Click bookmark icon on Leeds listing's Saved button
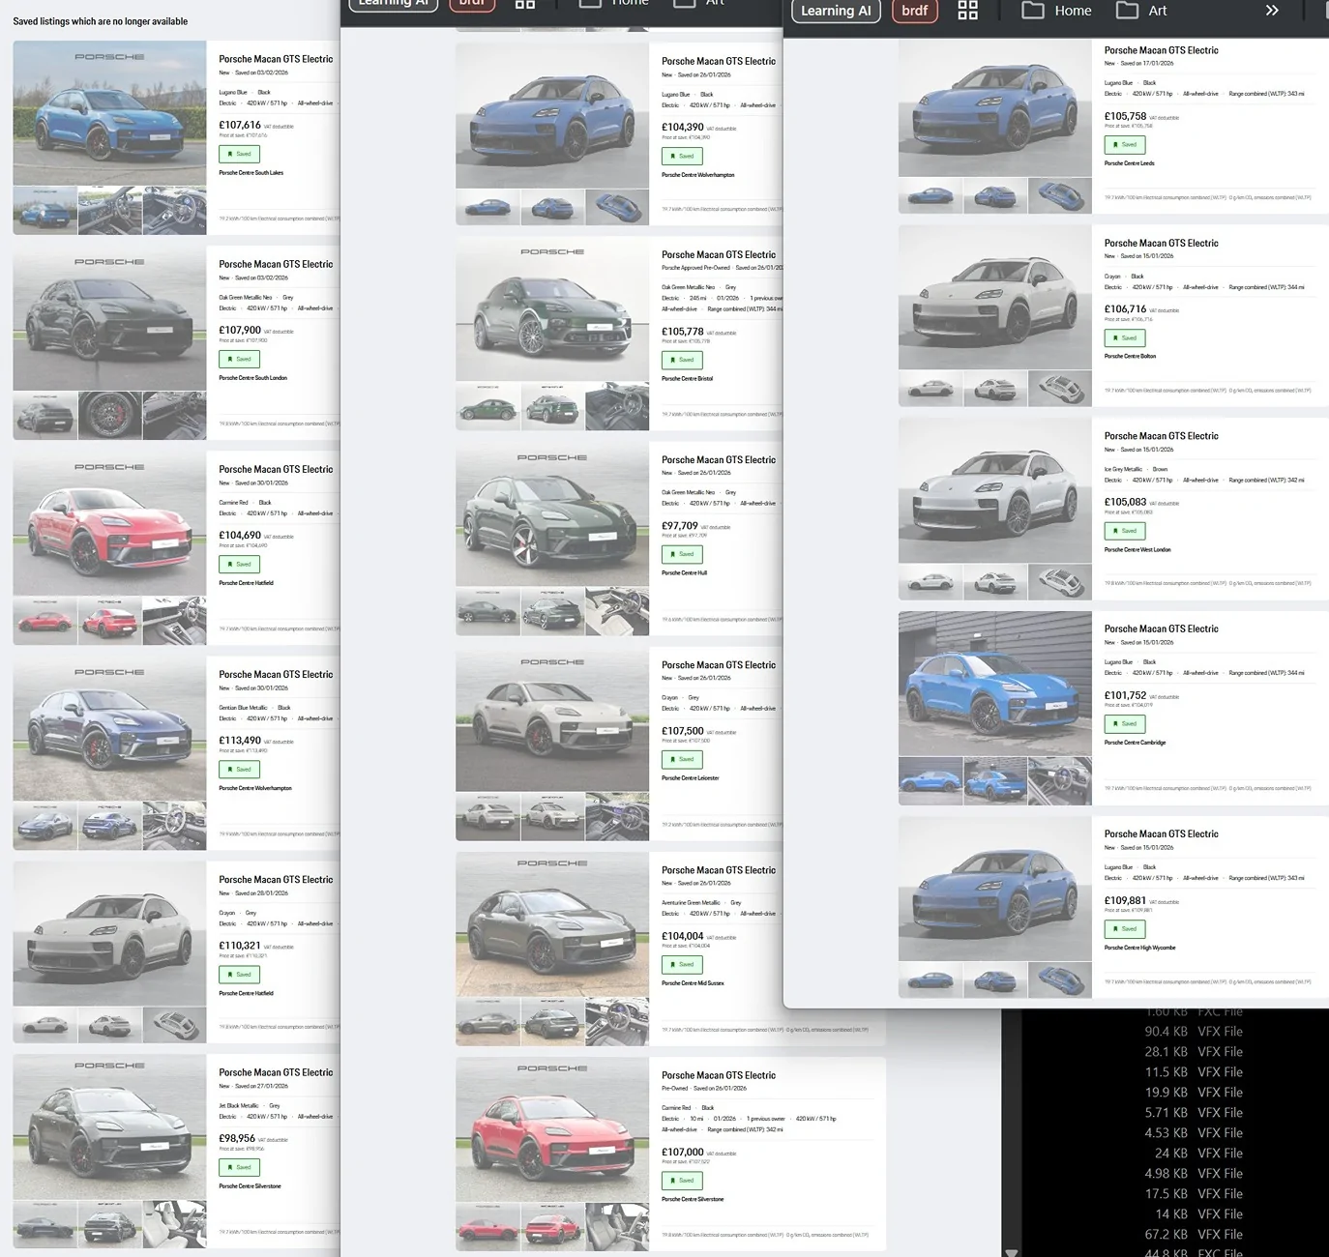Viewport: 1329px width, 1257px height. (x=1114, y=145)
